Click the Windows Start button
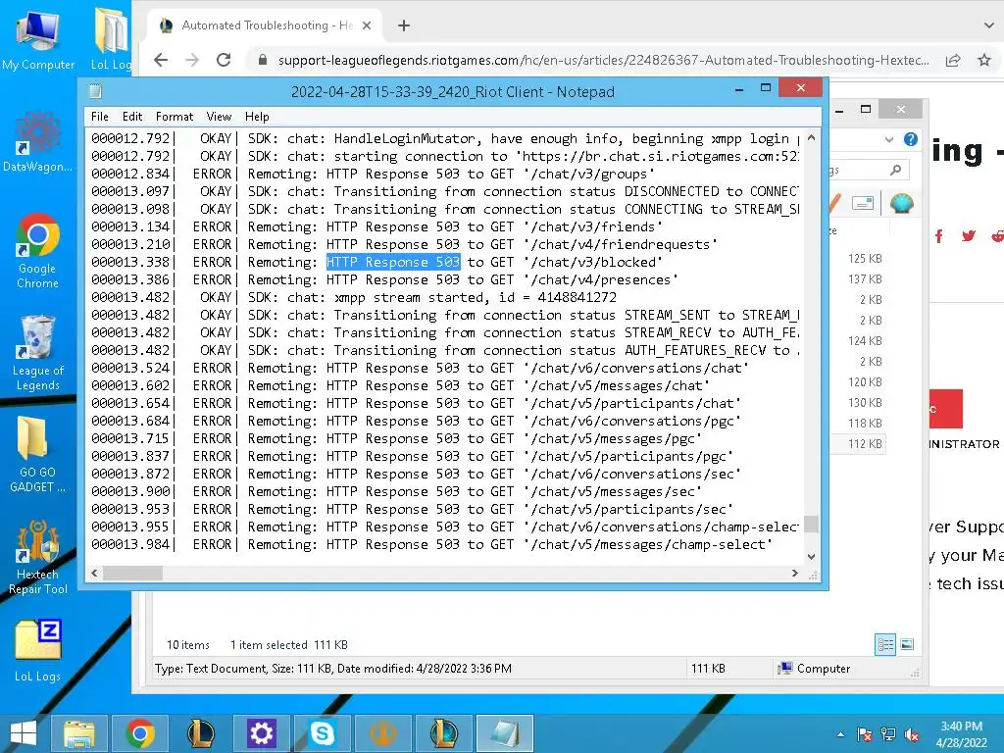 [24, 733]
